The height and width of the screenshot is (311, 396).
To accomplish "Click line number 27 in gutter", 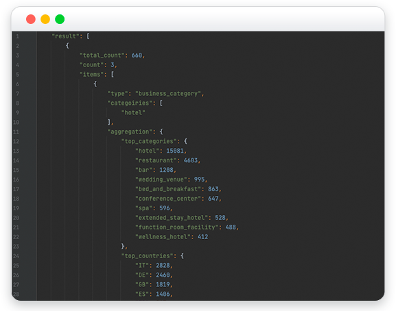I will (16, 285).
